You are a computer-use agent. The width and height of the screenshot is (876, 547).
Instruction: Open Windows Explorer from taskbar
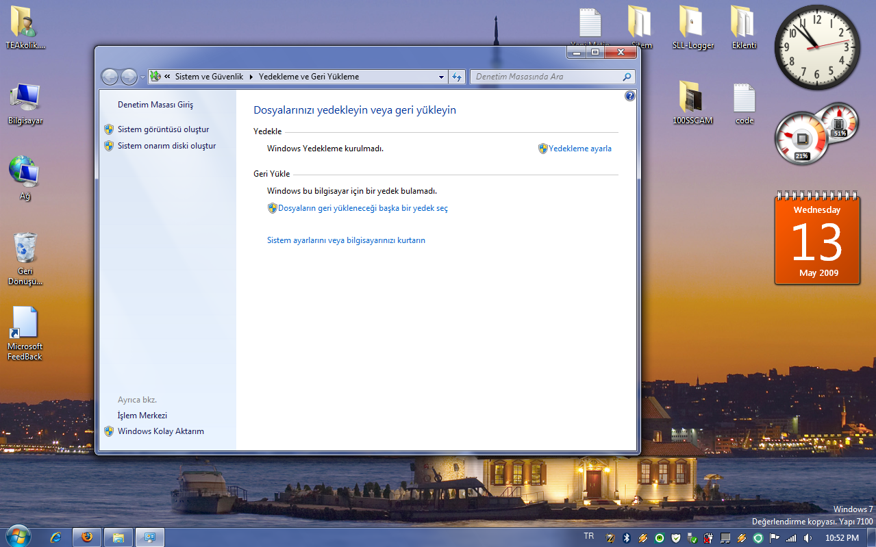(x=118, y=537)
